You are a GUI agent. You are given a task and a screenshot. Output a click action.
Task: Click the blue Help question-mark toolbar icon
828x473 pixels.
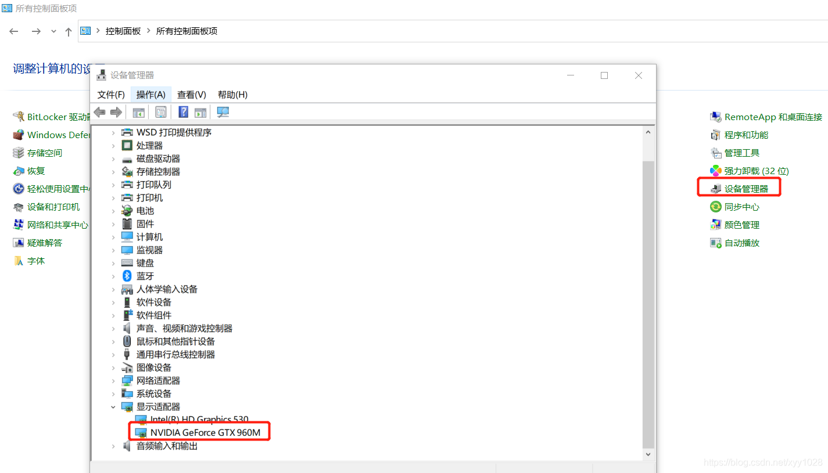pos(184,112)
